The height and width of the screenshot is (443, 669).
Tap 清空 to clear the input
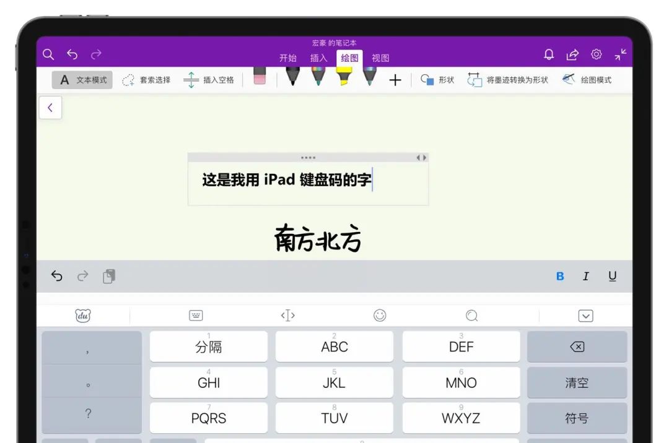coord(577,382)
